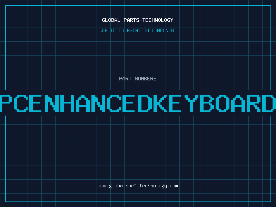Select the letter K in the part number
This screenshot has height=207, width=276.
[159, 103]
